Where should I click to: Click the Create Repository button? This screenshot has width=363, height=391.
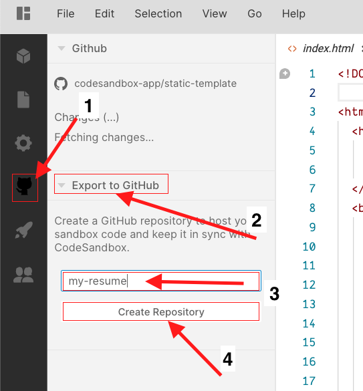point(161,311)
